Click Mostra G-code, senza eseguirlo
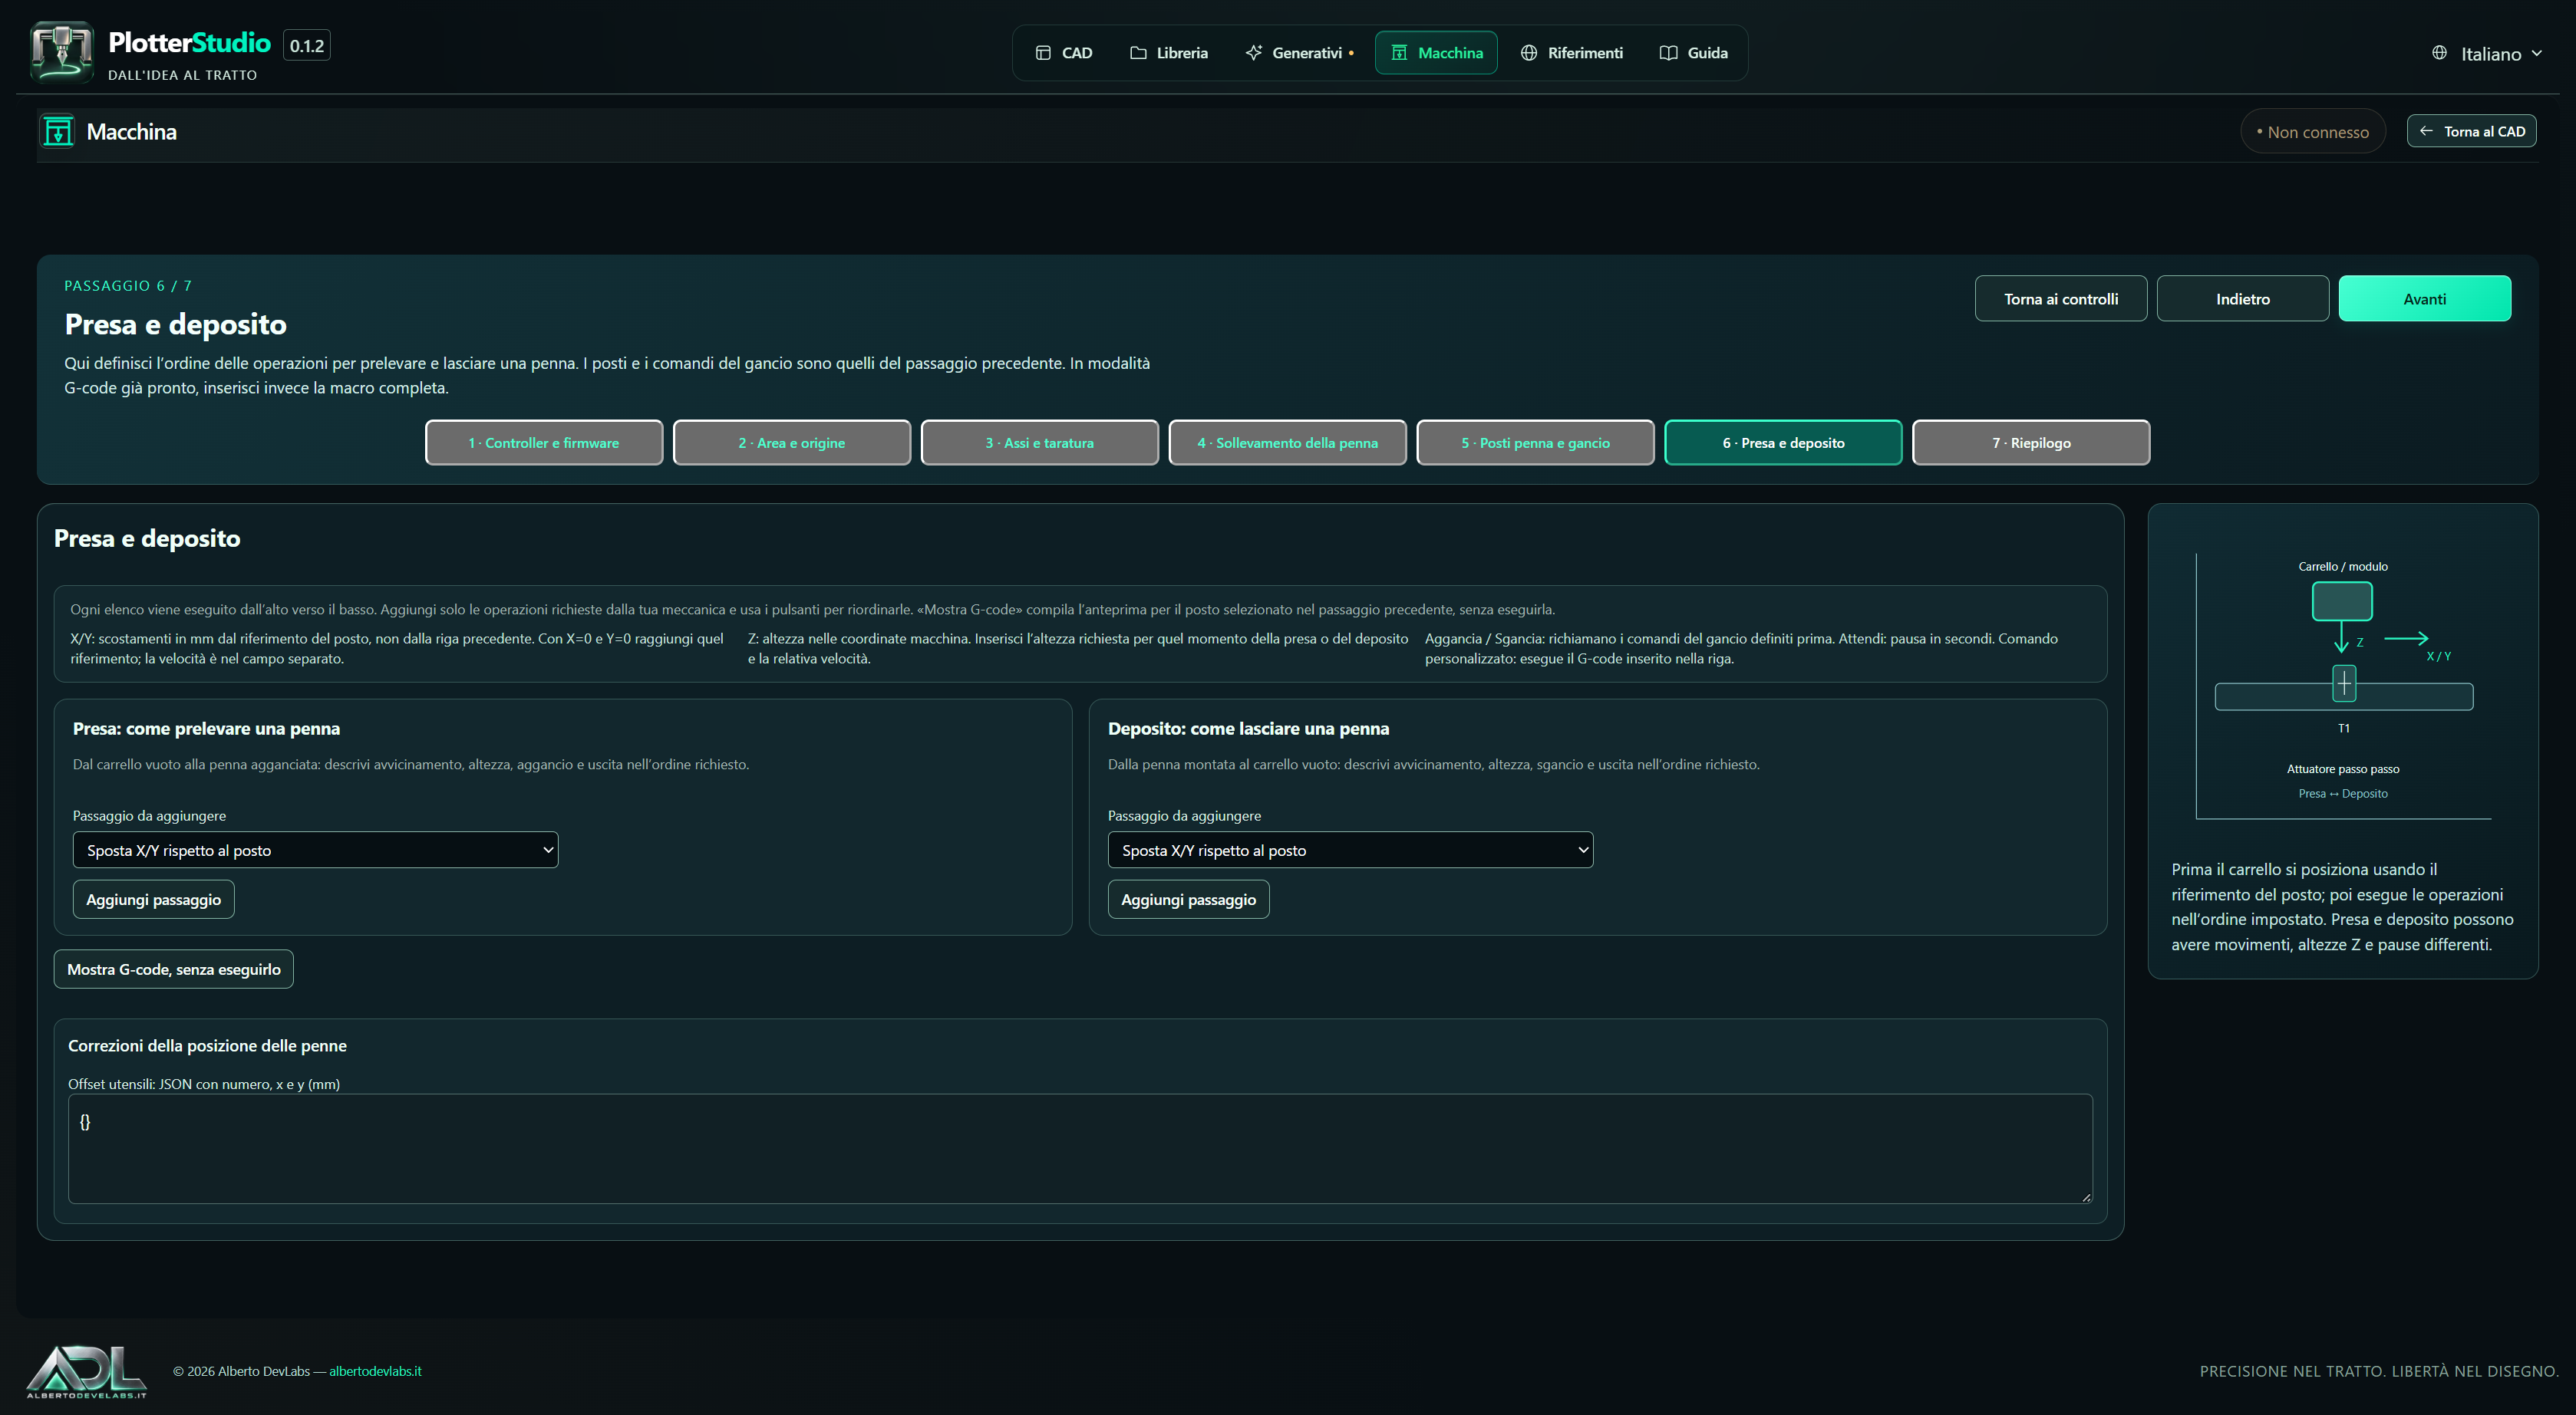Viewport: 2576px width, 1415px height. [174, 969]
